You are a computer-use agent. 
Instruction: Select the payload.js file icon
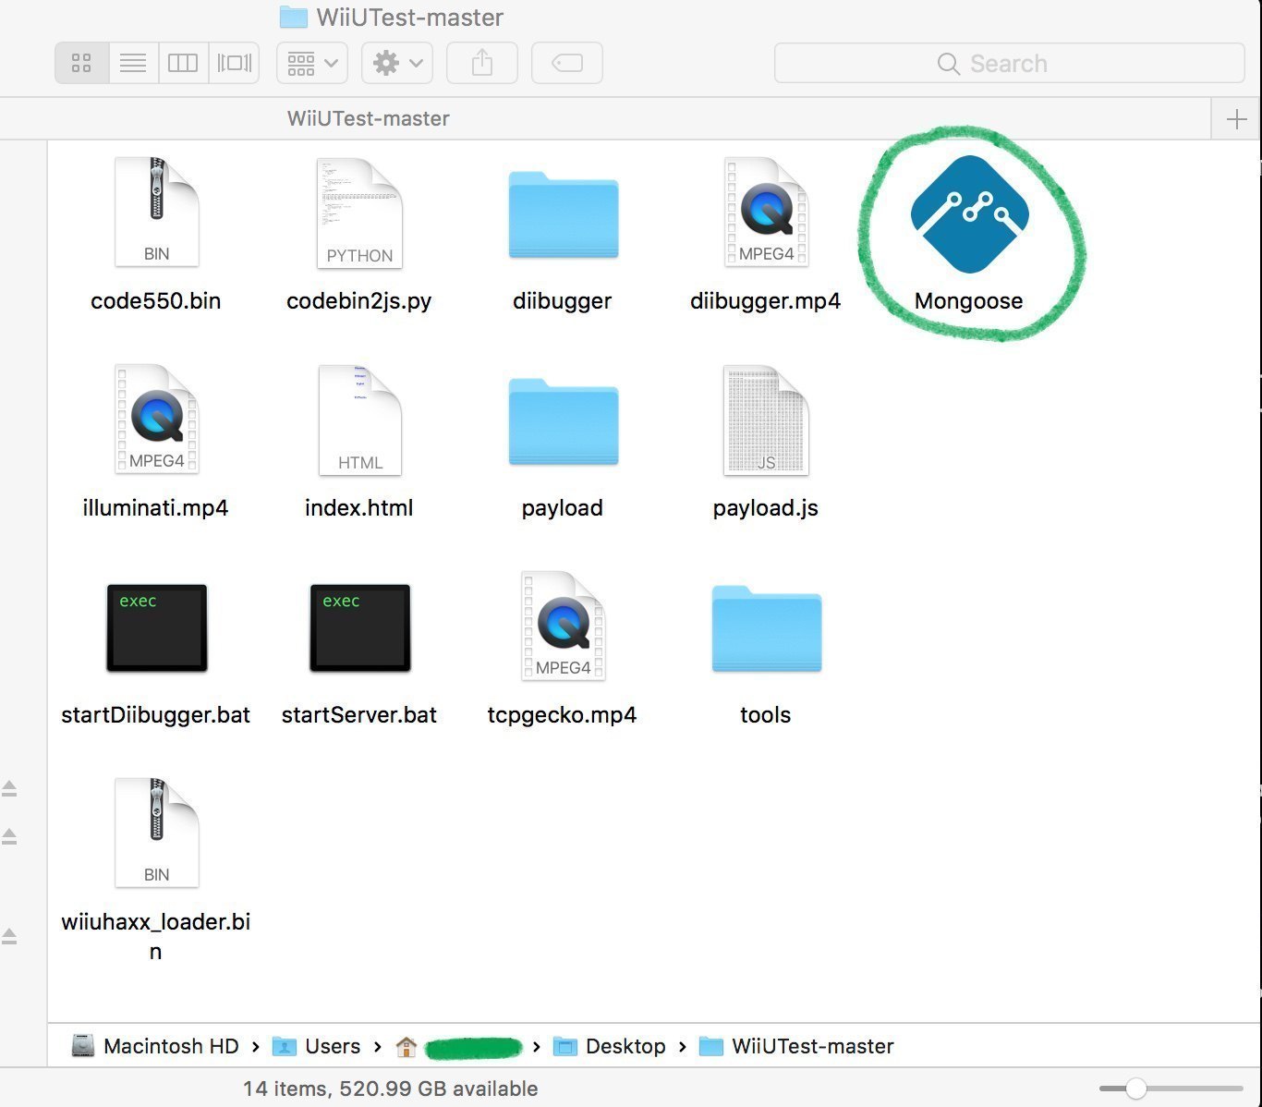(x=766, y=420)
